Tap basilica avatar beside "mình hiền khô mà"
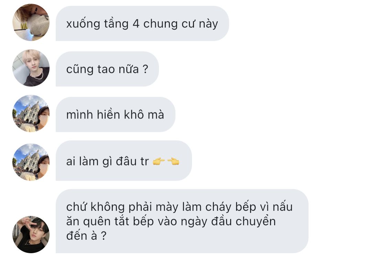The height and width of the screenshot is (258, 387). [31, 113]
